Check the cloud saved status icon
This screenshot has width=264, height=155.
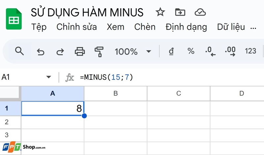(x=200, y=12)
